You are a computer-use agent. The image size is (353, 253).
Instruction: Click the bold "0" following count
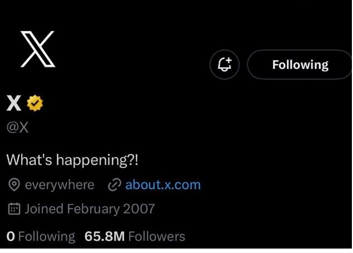click(11, 236)
